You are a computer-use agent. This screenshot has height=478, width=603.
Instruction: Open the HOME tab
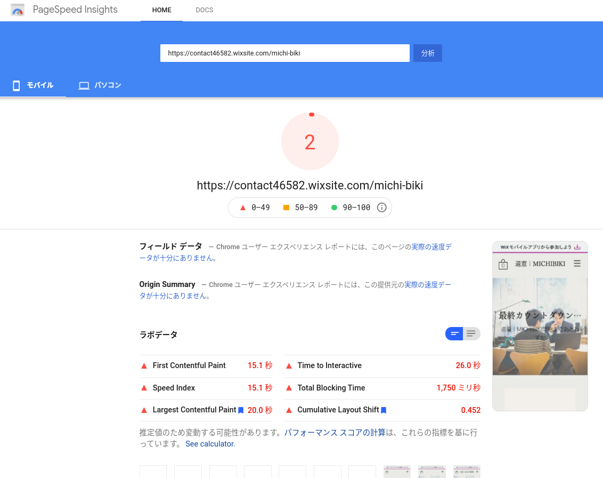161,10
